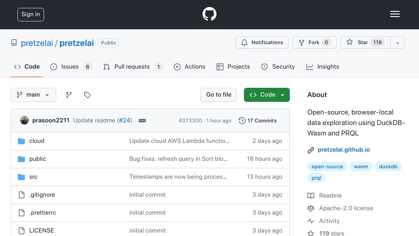Click the public folder icon

pyautogui.click(x=21, y=159)
